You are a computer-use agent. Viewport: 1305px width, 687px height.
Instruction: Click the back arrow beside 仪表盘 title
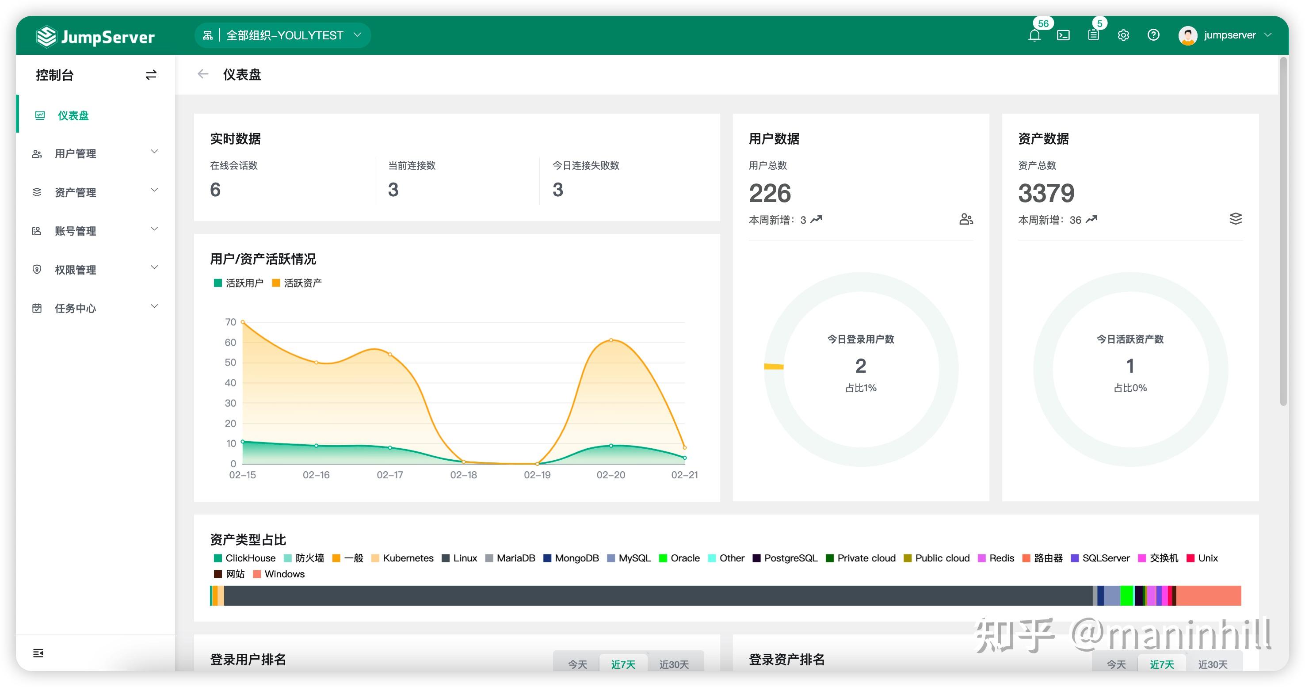pos(202,74)
